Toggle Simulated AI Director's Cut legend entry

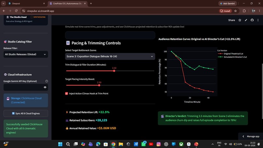235,57
